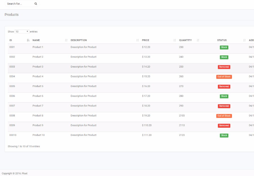Click the Price column sort arrows
Viewport: 254px width, 176px height.
[x=175, y=40]
